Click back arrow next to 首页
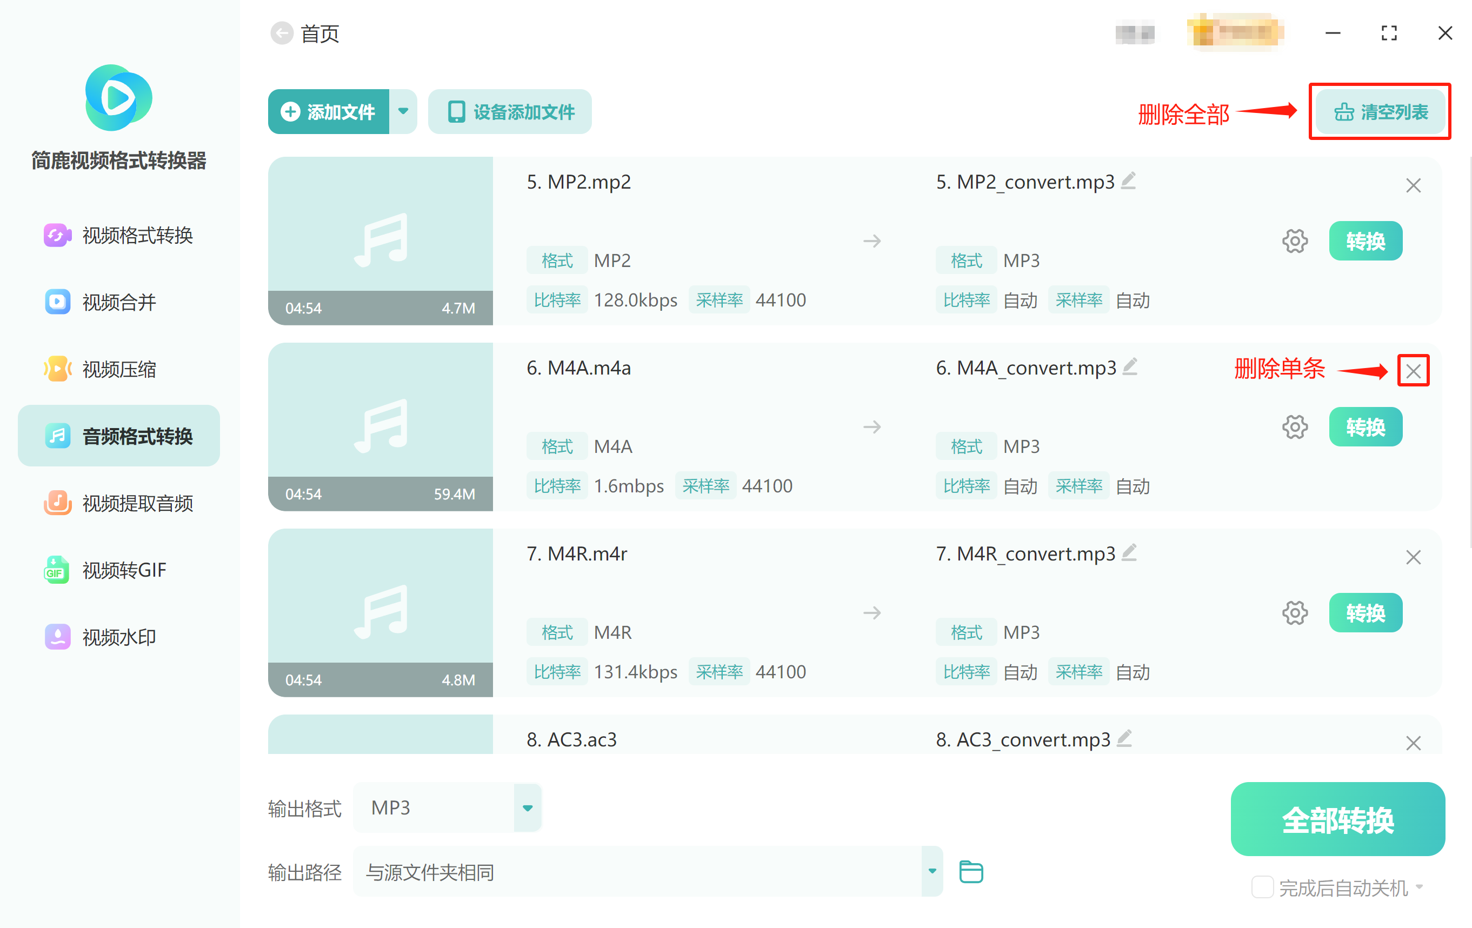The image size is (1472, 928). coord(282,34)
